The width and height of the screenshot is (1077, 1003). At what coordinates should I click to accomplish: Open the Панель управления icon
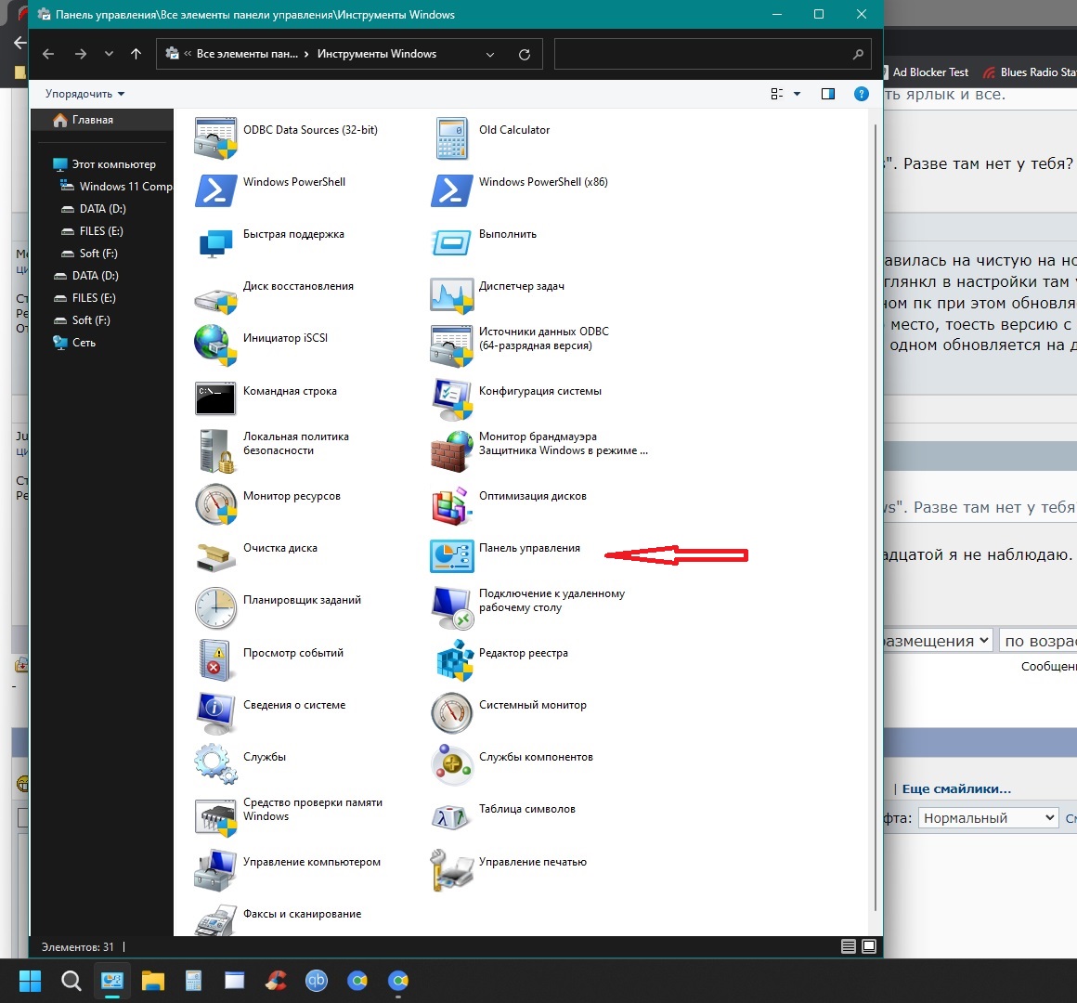pyautogui.click(x=451, y=555)
